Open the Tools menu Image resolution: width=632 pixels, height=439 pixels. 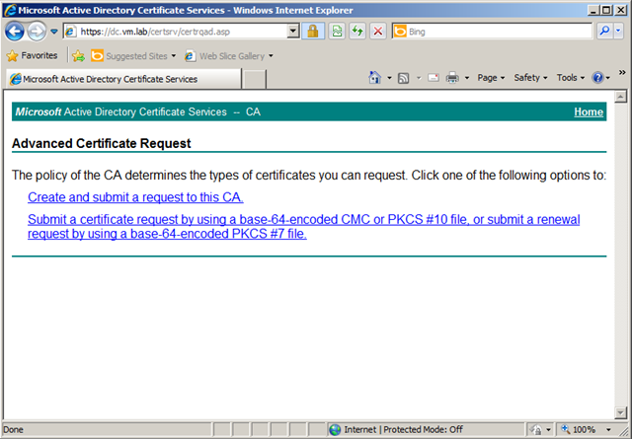tap(570, 78)
